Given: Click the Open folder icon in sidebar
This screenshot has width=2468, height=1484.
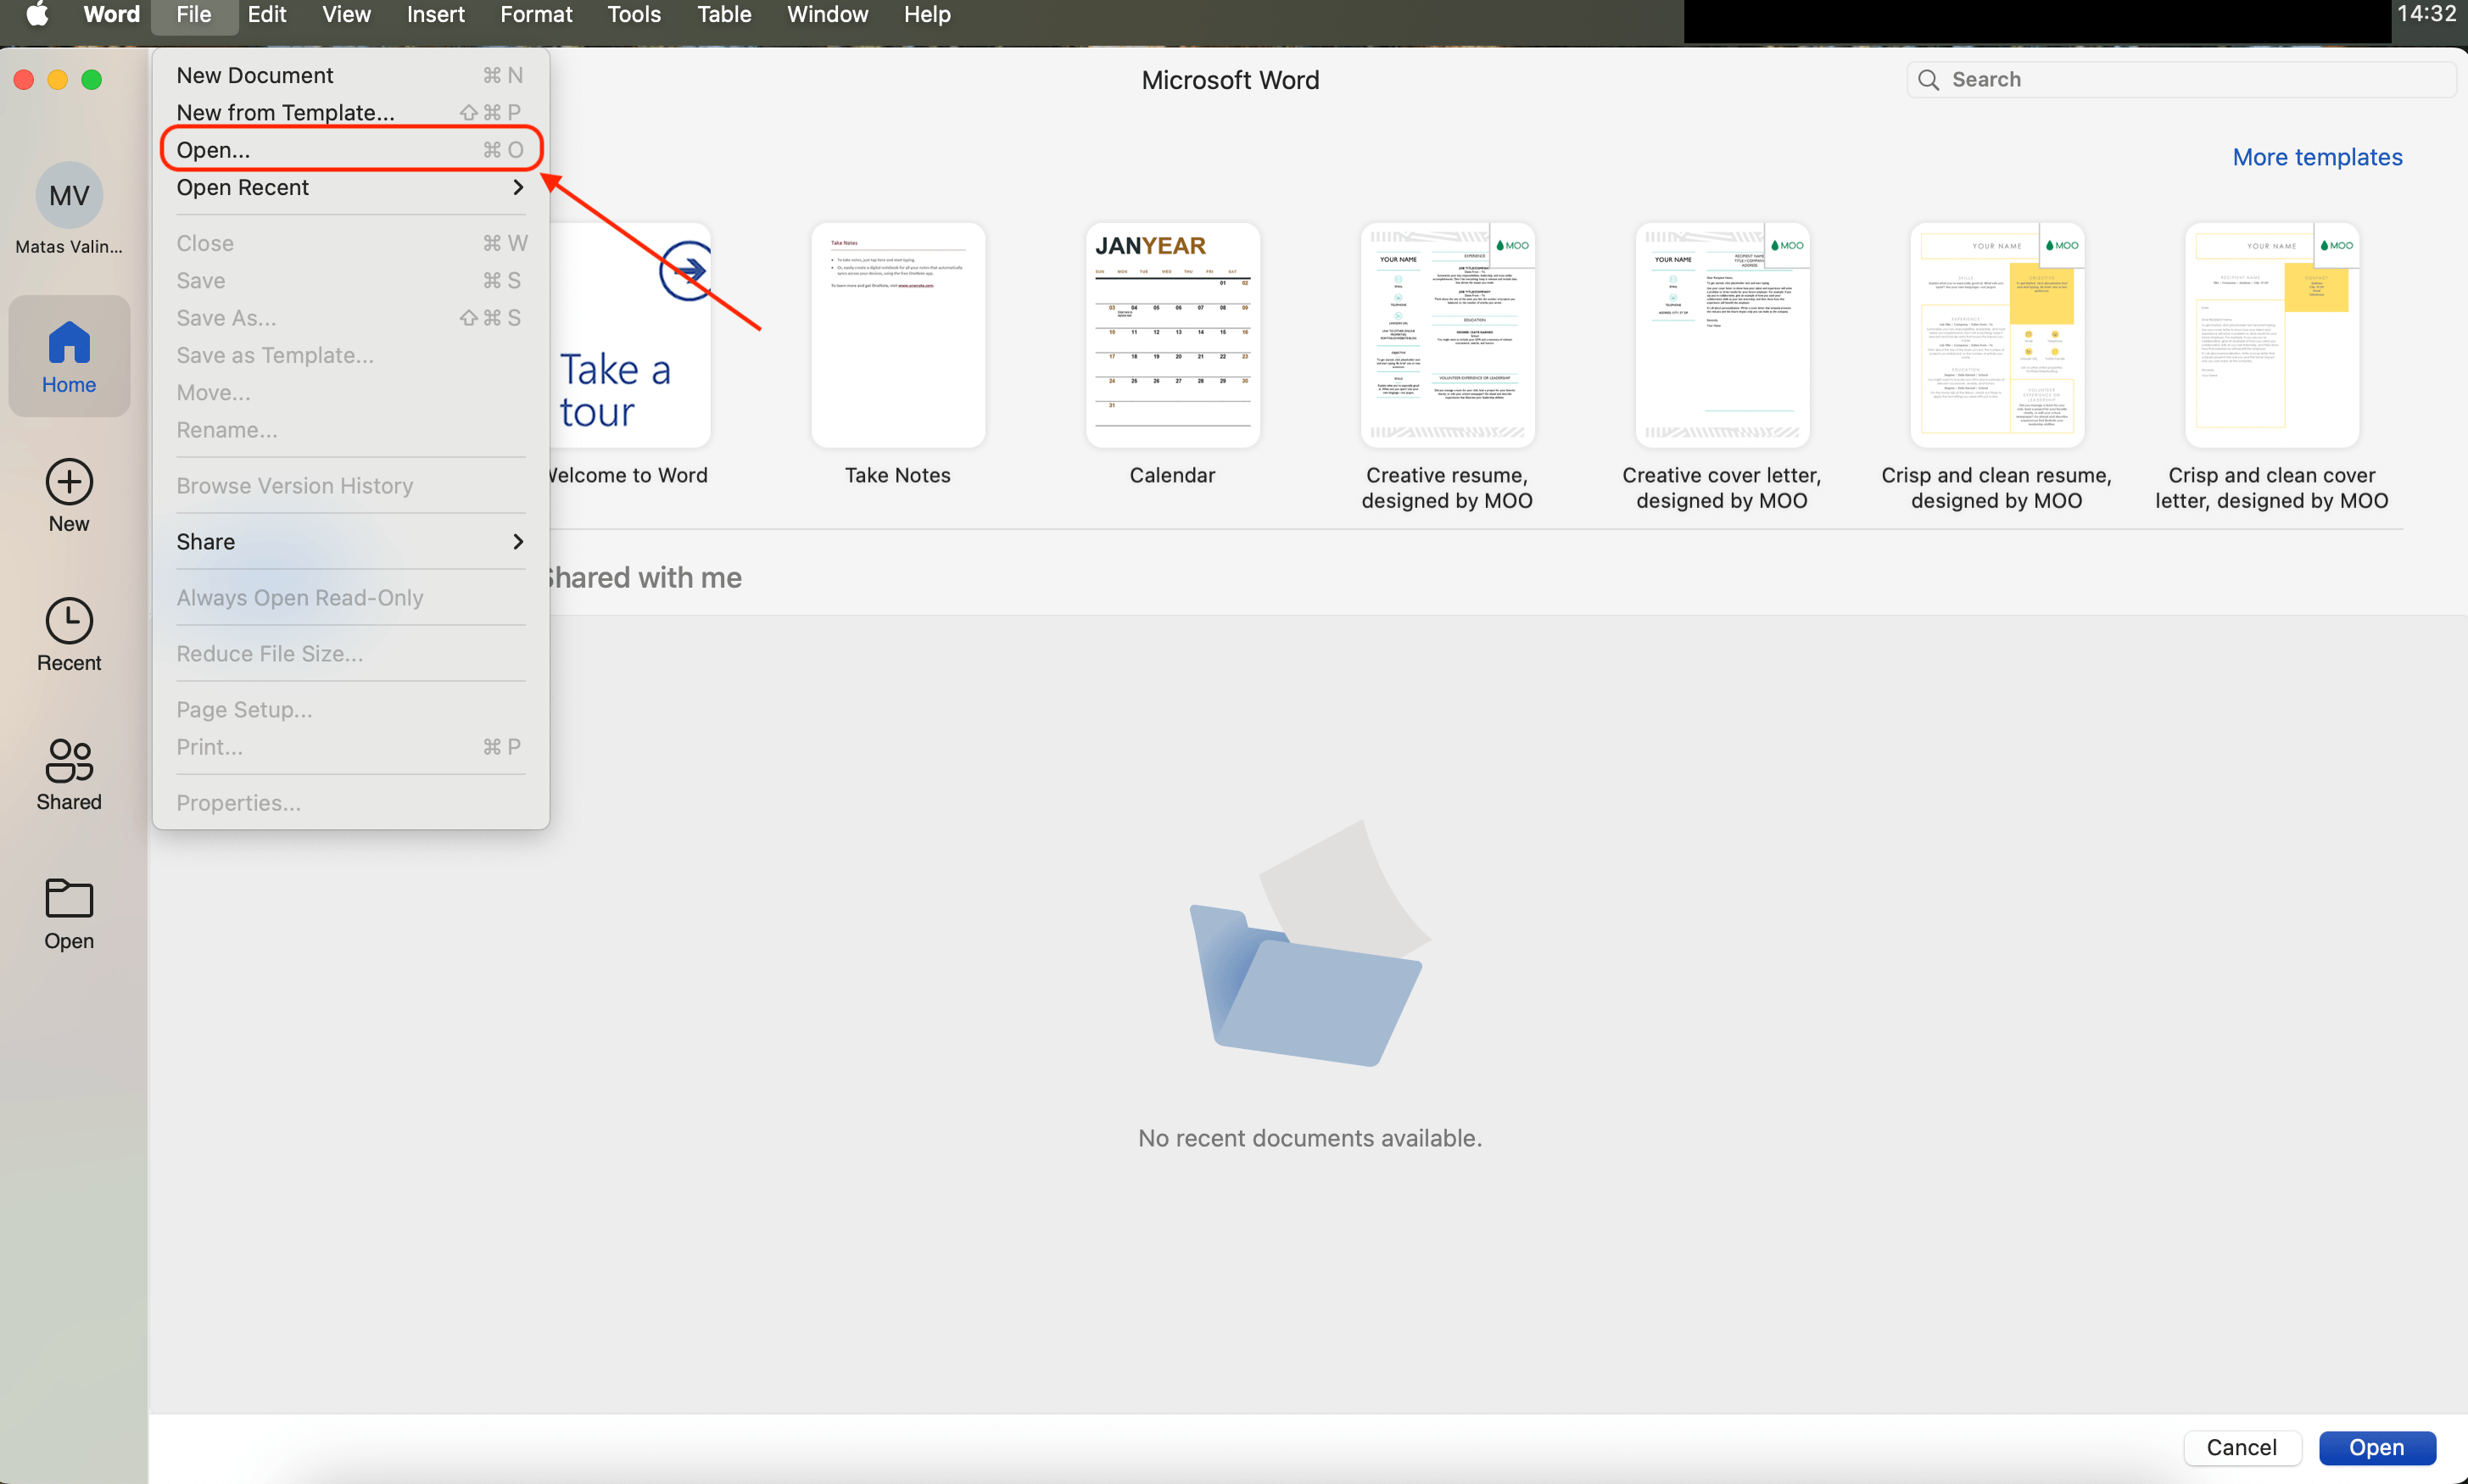Looking at the screenshot, I should [x=69, y=898].
